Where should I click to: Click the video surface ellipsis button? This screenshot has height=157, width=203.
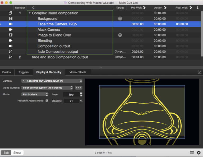(79, 87)
